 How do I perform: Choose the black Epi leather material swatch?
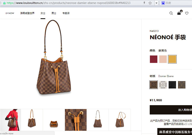point(172,85)
